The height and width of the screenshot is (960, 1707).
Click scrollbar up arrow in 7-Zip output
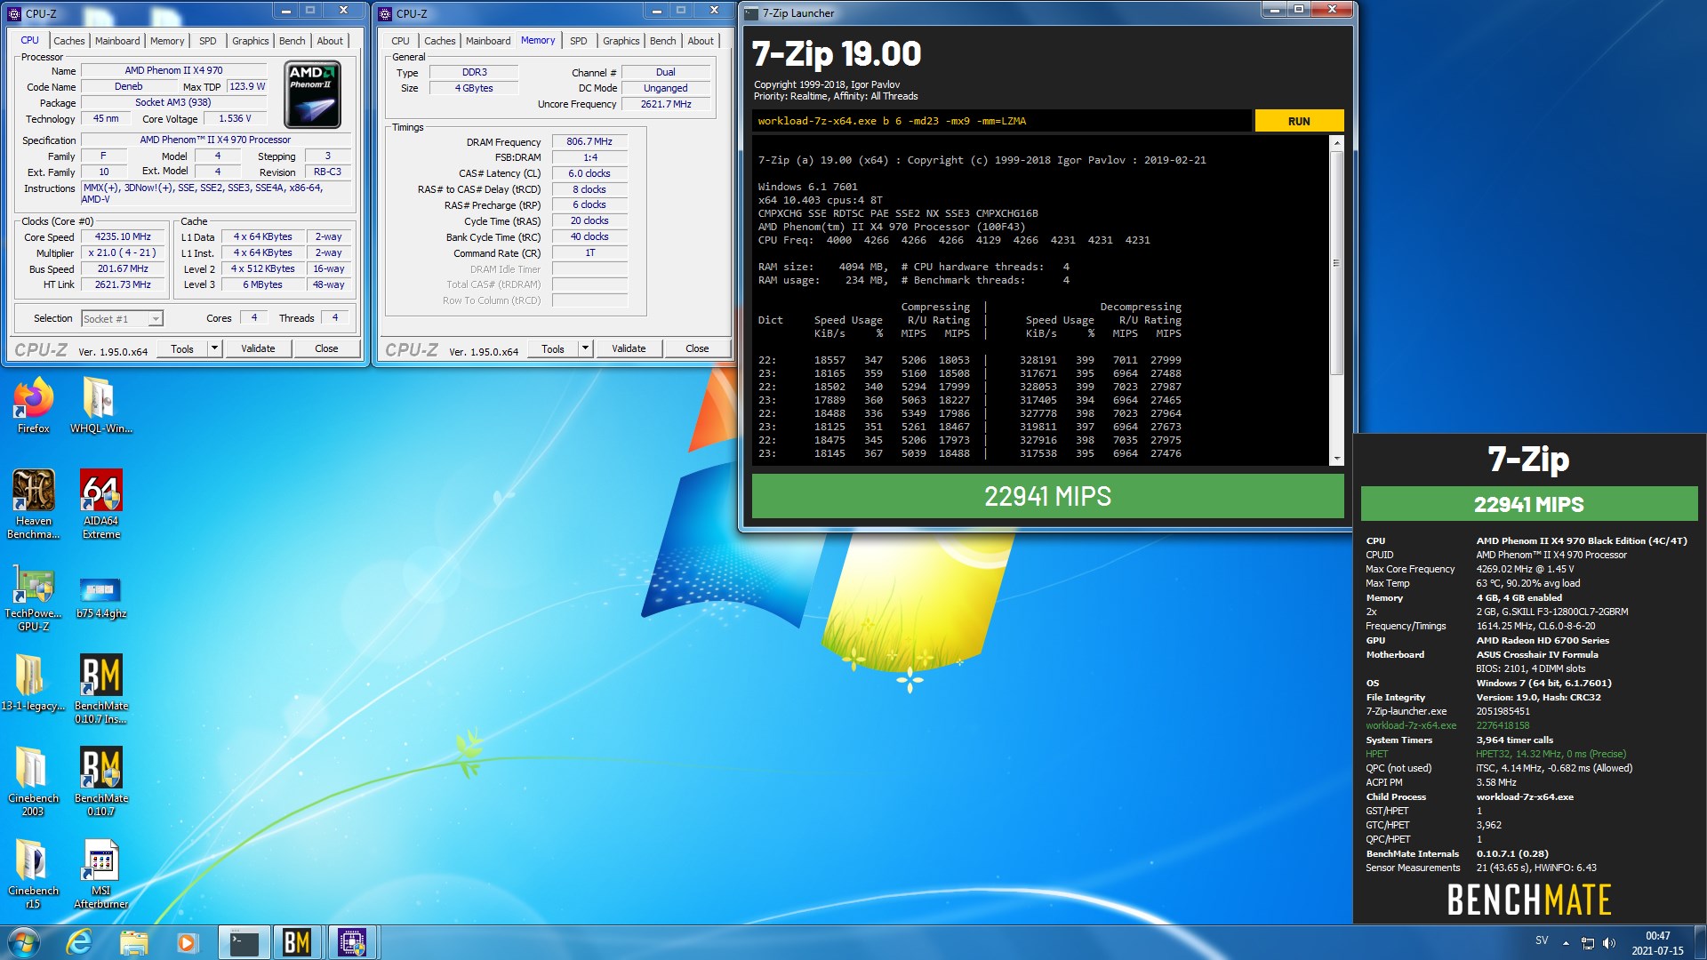pos(1336,142)
